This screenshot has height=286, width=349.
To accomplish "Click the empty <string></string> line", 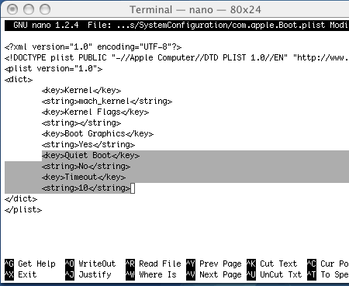I will click(x=81, y=122).
